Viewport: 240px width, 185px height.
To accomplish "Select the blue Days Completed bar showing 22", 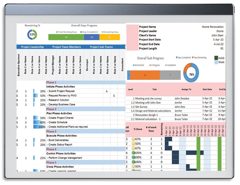I will [92, 37].
